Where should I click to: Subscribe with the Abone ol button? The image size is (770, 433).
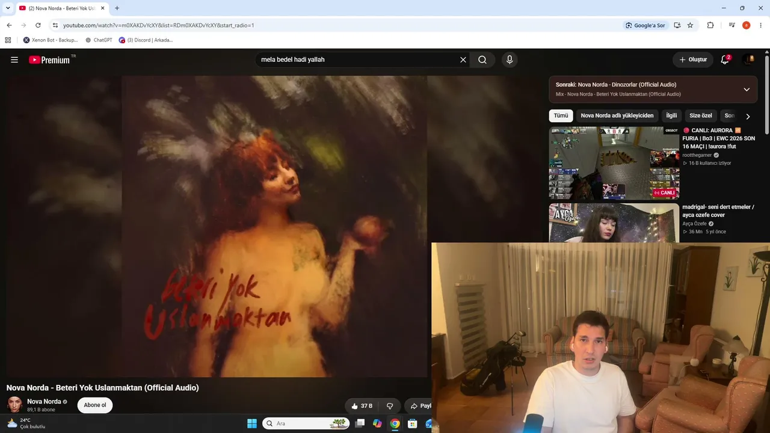95,405
